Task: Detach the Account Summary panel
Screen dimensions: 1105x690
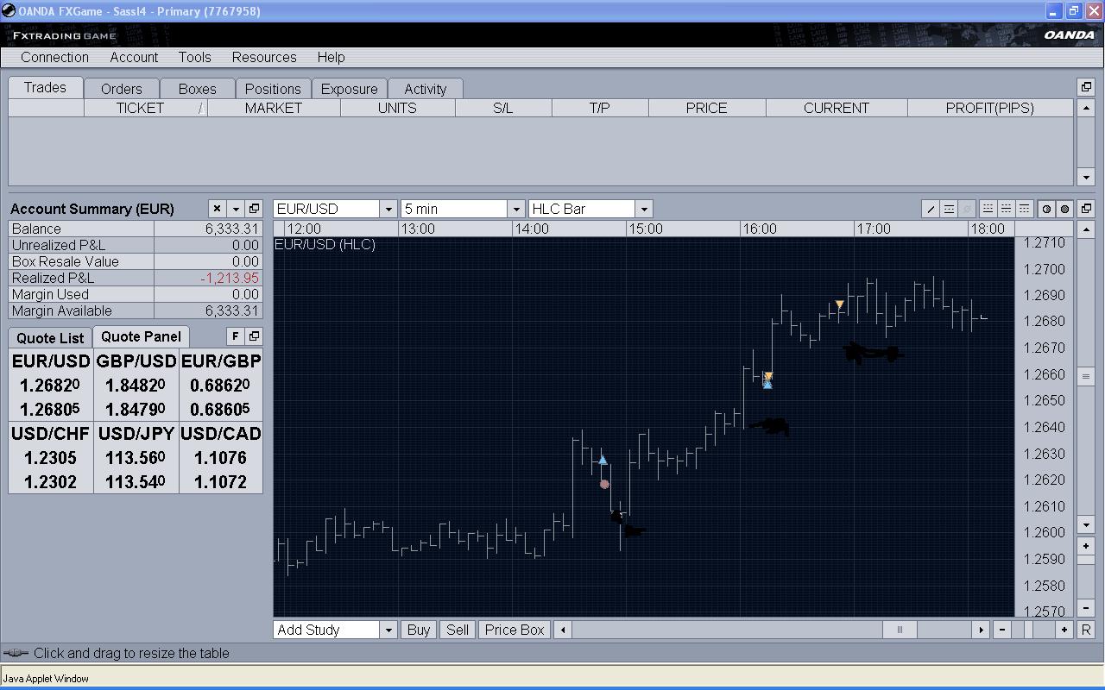Action: coord(254,209)
